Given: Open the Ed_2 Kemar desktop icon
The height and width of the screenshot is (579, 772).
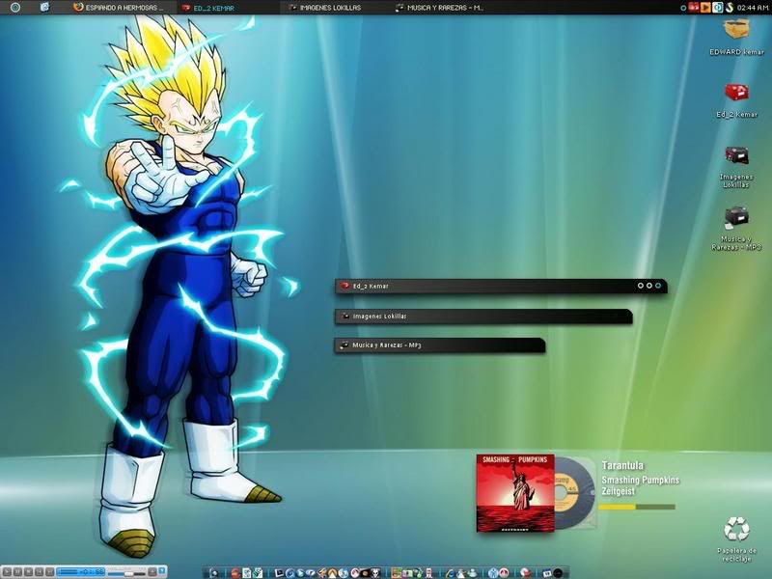Looking at the screenshot, I should tap(736, 100).
